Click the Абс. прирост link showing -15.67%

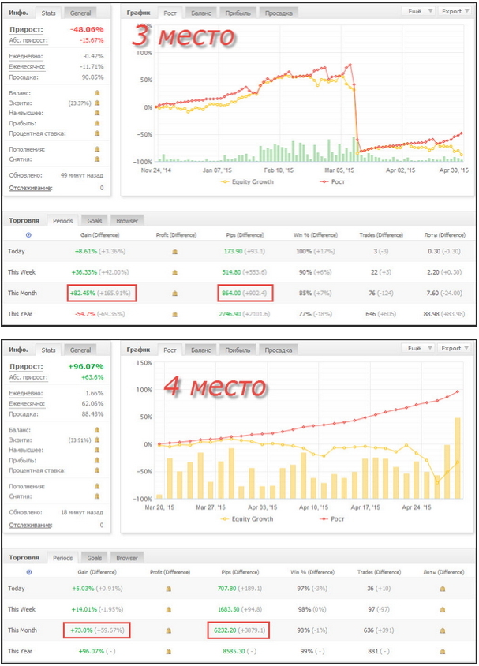pyautogui.click(x=28, y=40)
